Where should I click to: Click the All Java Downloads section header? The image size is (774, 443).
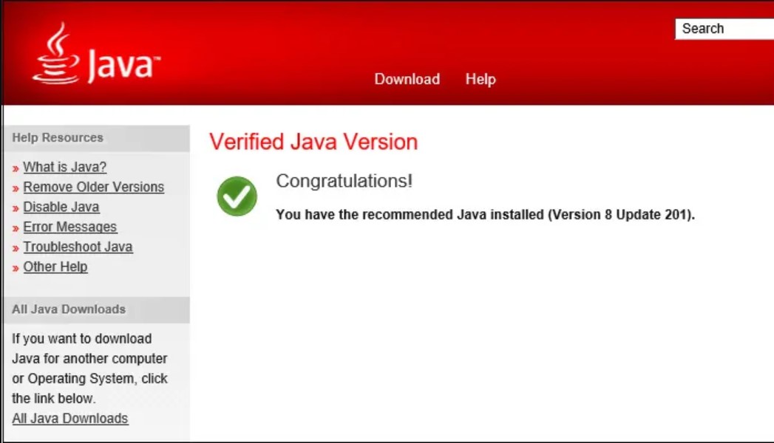[x=69, y=309]
